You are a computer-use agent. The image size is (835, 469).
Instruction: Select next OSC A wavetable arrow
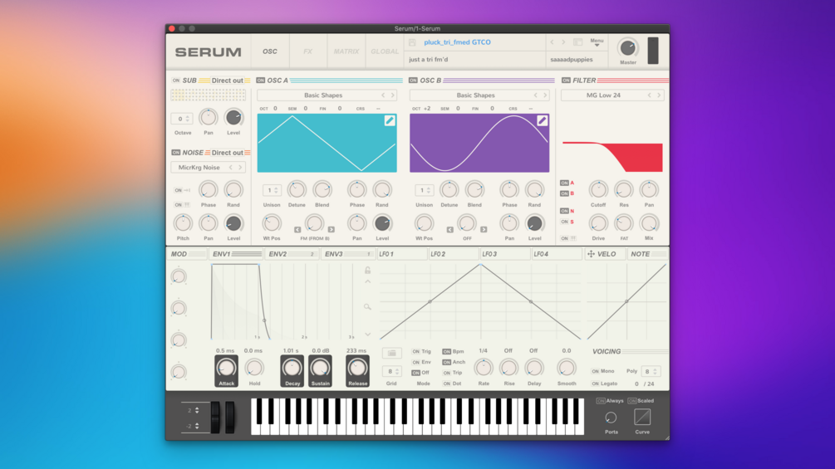pos(393,95)
